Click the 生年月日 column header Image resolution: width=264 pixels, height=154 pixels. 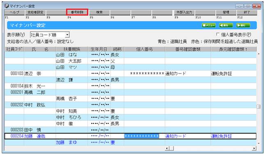pyautogui.click(x=99, y=49)
